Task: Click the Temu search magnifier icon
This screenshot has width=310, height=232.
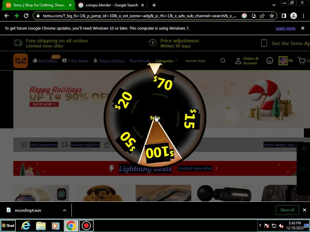Action: [x=223, y=60]
